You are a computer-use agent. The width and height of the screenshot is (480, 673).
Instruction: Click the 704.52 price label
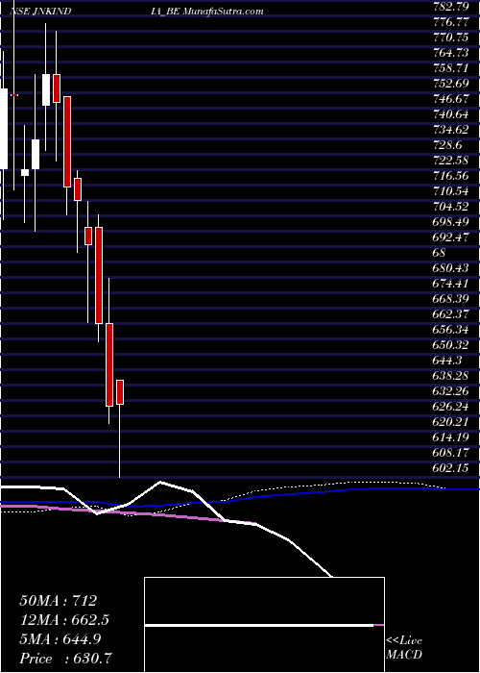[451, 207]
